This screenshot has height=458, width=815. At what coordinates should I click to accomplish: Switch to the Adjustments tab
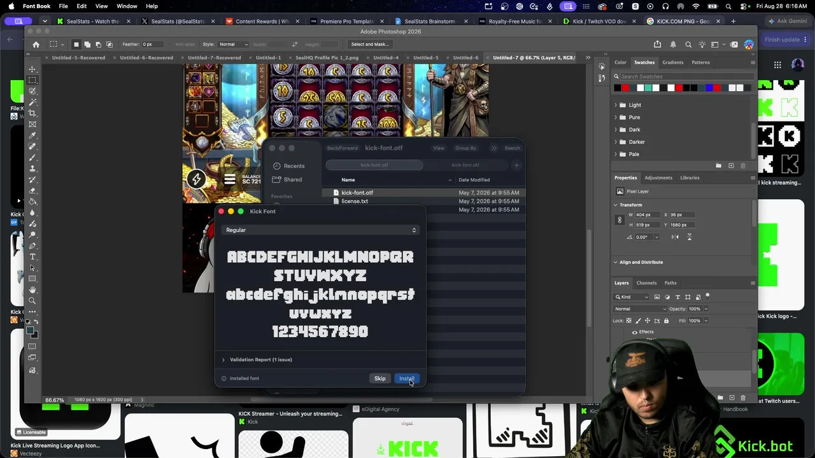click(x=658, y=178)
